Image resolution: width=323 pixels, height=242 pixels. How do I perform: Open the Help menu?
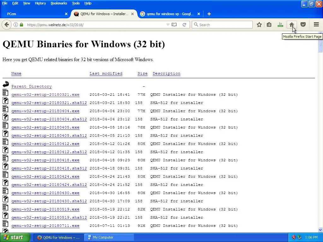pos(88,3)
